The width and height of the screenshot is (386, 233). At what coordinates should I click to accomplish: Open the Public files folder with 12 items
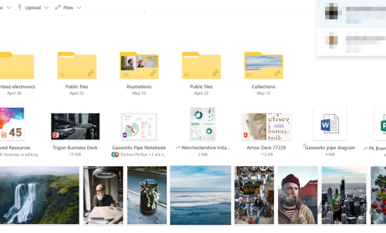tap(77, 65)
